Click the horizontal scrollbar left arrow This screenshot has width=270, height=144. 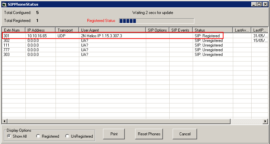(x=4, y=121)
